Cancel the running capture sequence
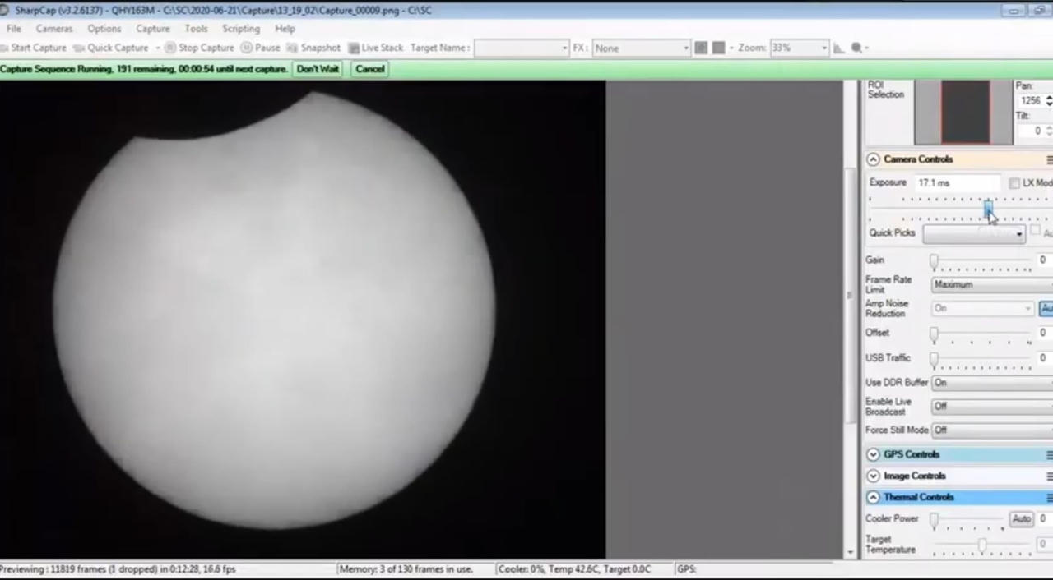 pos(369,69)
